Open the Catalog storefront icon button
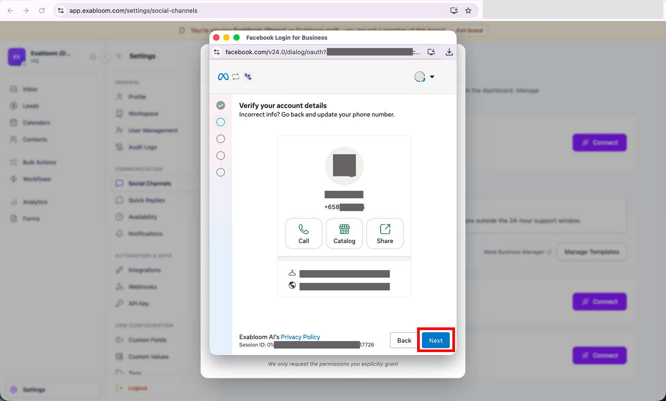 point(344,234)
